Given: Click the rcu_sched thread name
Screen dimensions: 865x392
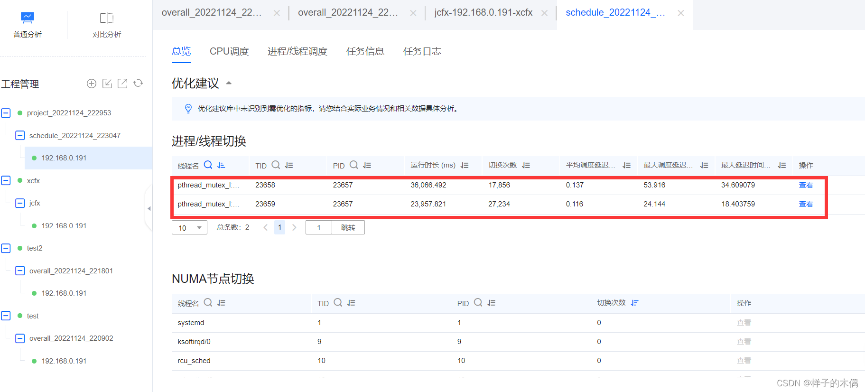Looking at the screenshot, I should click(194, 361).
